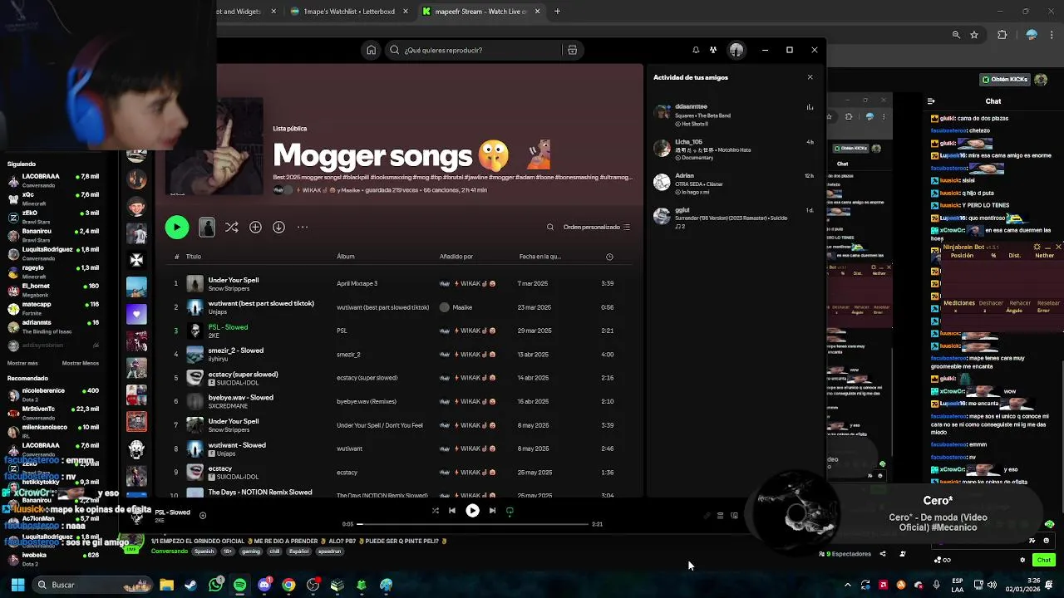Open Bananirou channel in sidebar

pyautogui.click(x=52, y=235)
